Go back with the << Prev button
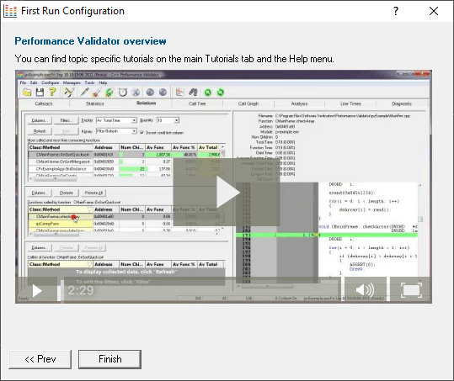The width and height of the screenshot is (454, 381). click(x=40, y=359)
